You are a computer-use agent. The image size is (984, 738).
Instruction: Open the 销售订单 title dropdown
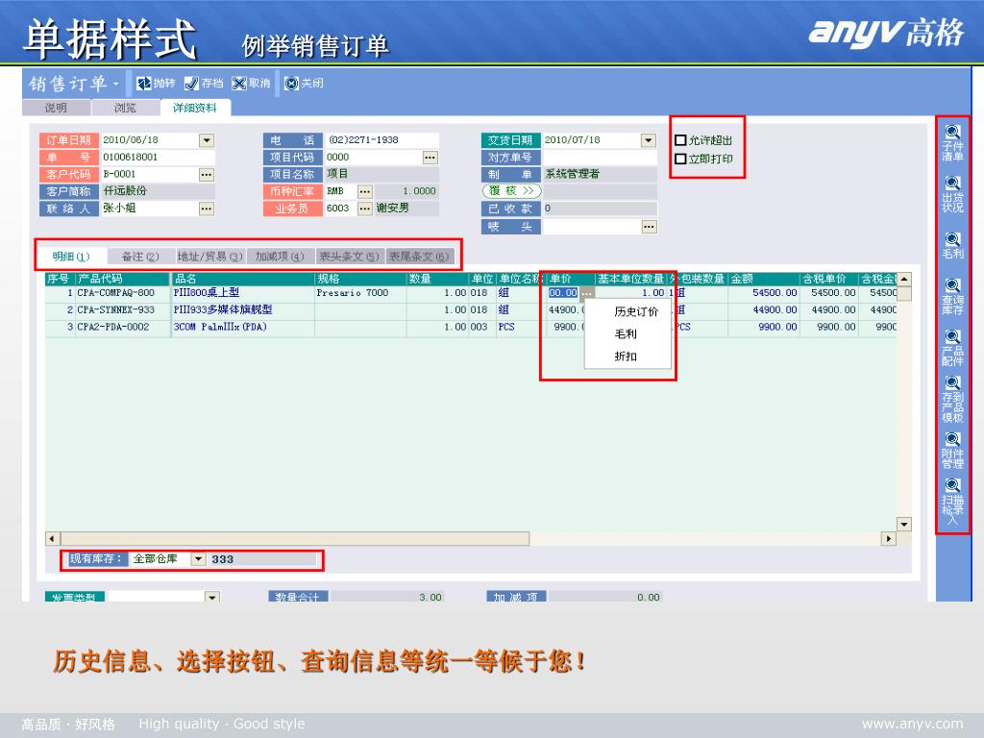pyautogui.click(x=116, y=84)
